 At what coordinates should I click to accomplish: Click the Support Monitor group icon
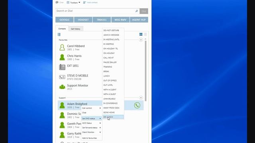[x=62, y=87]
